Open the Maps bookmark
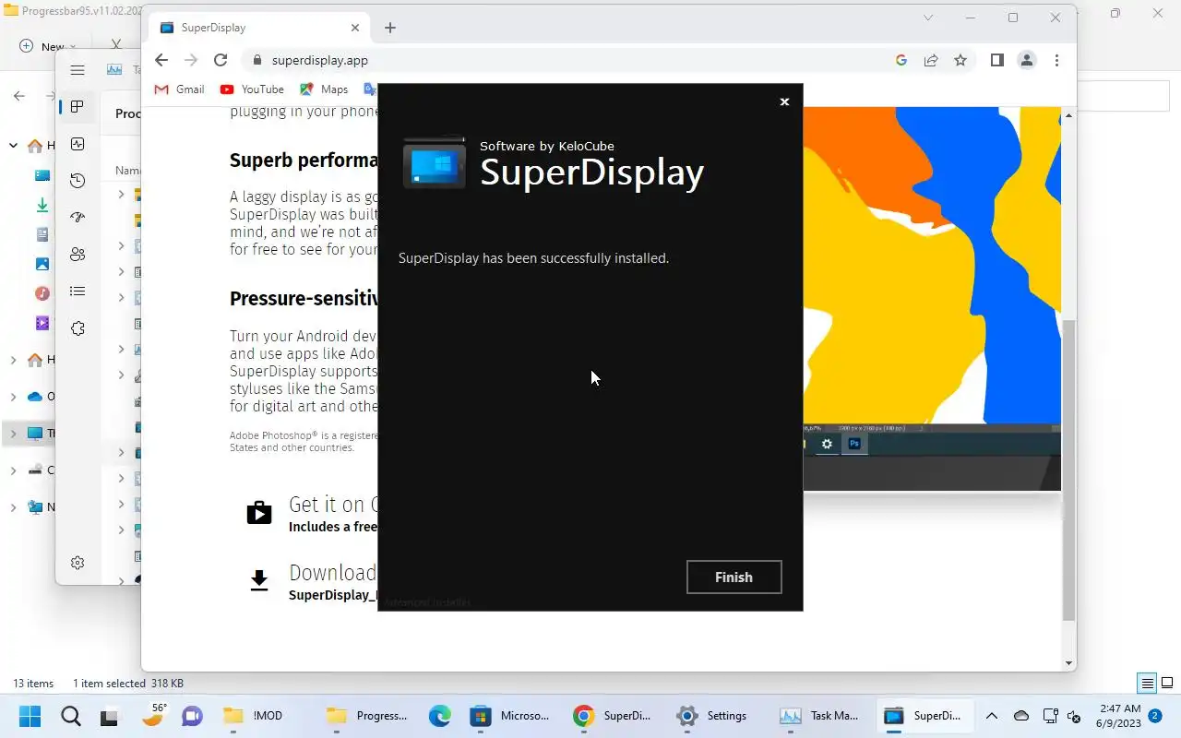The height and width of the screenshot is (738, 1181). coord(323,89)
